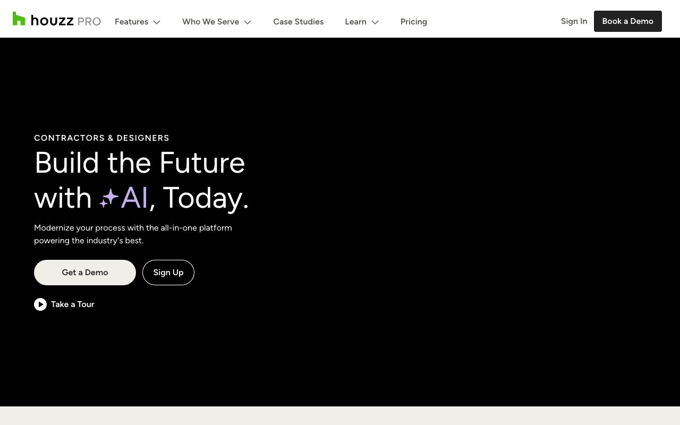Click the Sign In link

point(574,21)
